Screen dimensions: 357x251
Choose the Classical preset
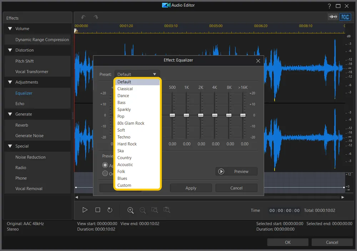click(x=137, y=89)
